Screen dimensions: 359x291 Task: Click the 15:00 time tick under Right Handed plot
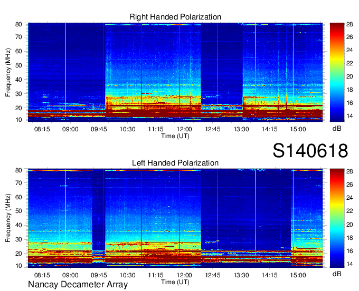click(298, 129)
